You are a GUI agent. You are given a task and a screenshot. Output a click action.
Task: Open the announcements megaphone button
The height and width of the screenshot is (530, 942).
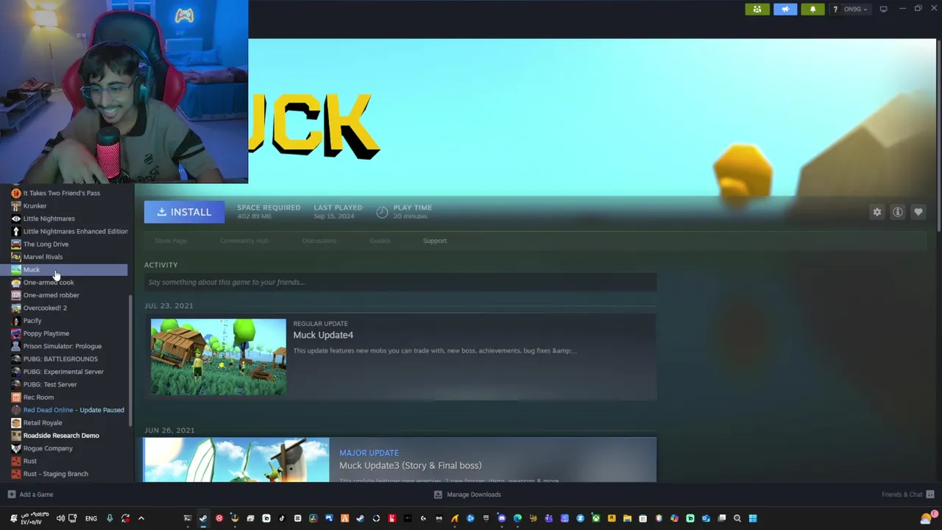(x=785, y=9)
